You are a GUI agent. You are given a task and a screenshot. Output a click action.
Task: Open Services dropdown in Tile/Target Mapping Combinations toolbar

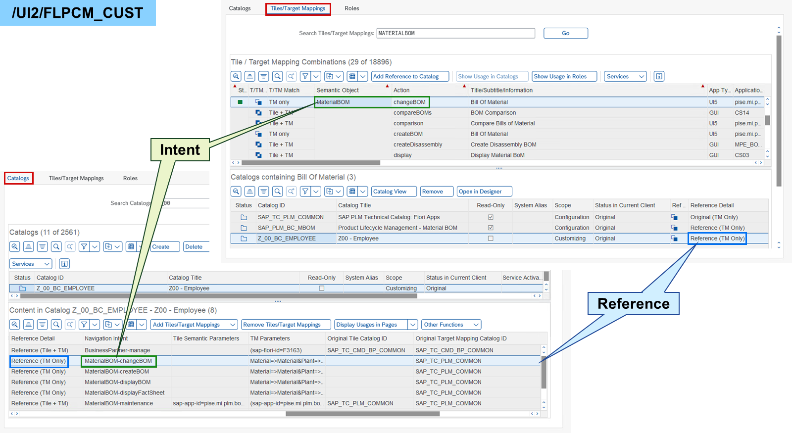[x=625, y=76]
